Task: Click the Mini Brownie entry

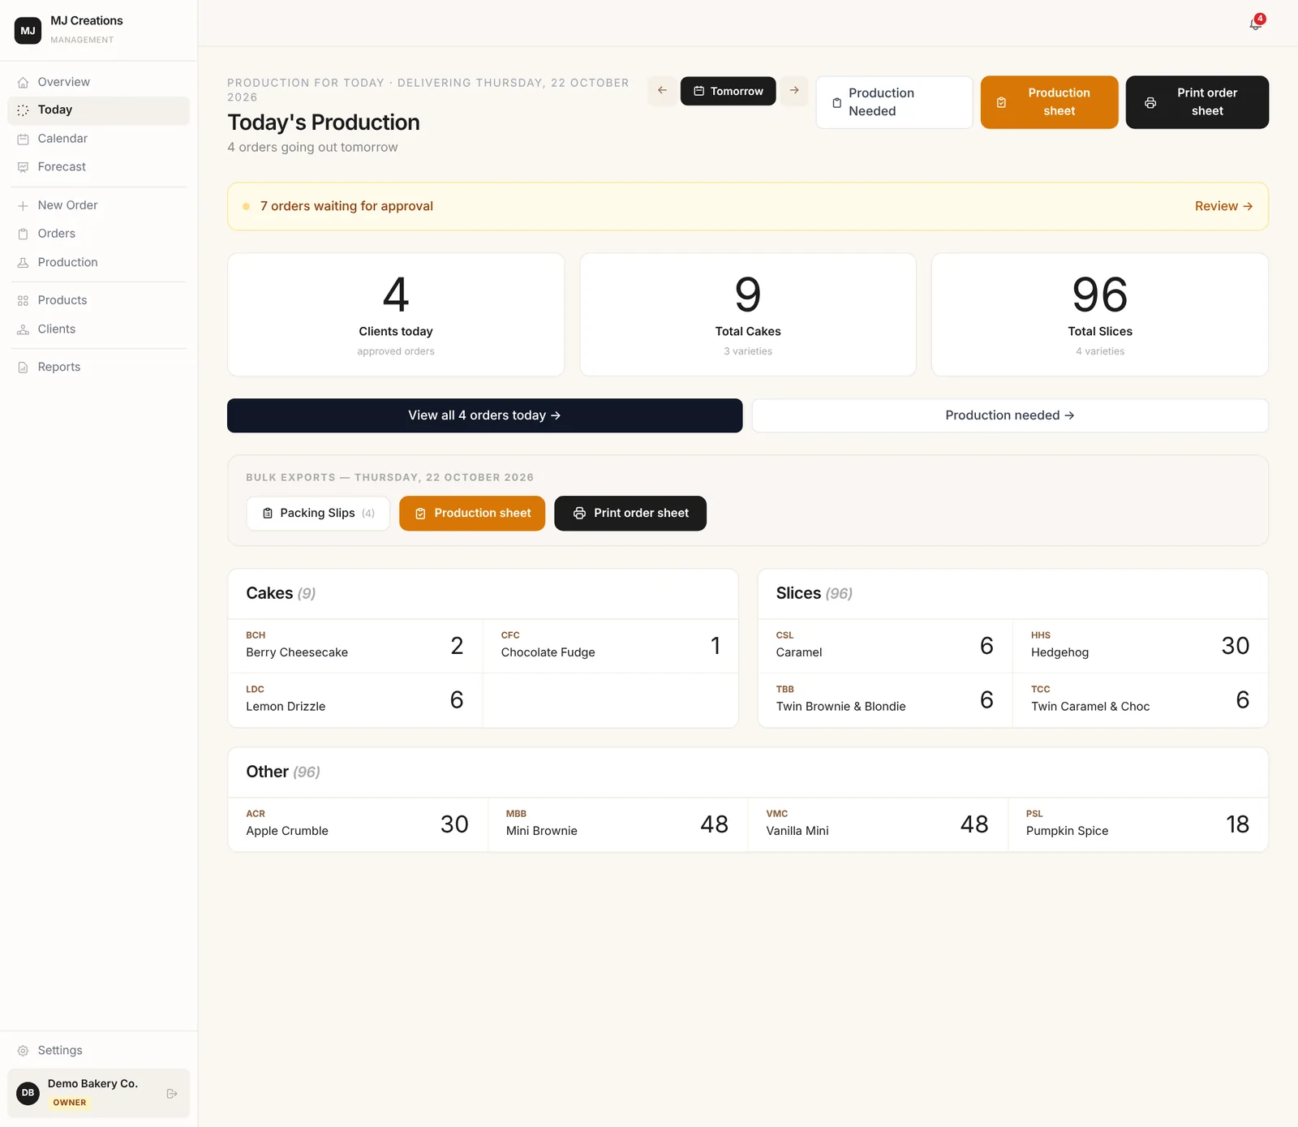Action: (x=617, y=824)
